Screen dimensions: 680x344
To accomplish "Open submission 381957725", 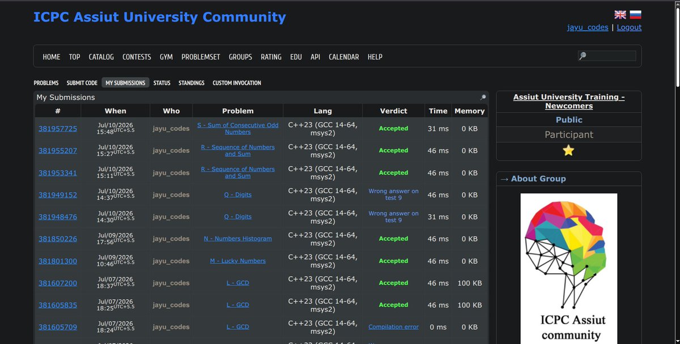I will pos(58,129).
